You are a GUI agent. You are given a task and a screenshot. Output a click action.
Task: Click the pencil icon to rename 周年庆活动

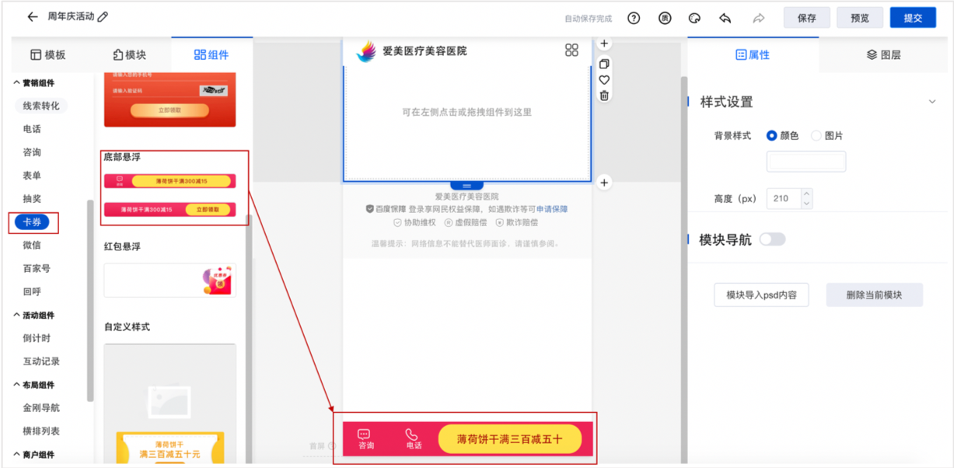(x=103, y=17)
